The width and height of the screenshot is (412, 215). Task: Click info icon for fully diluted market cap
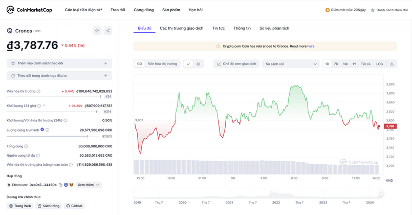(x=71, y=165)
